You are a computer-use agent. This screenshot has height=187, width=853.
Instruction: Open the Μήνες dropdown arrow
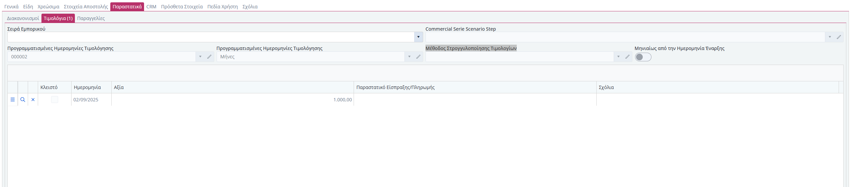409,57
